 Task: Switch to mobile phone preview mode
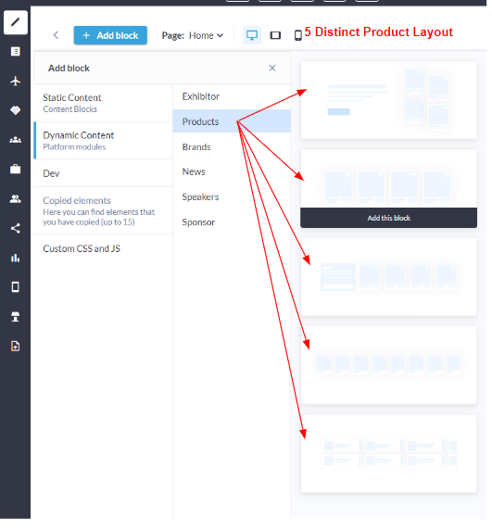(298, 35)
